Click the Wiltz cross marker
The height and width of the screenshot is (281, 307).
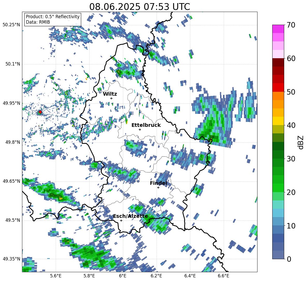click(111, 98)
